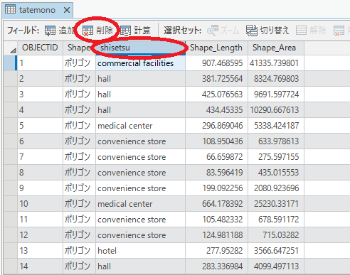The height and width of the screenshot is (275, 350).
Task: Select the Shape column header
Action: 79,48
